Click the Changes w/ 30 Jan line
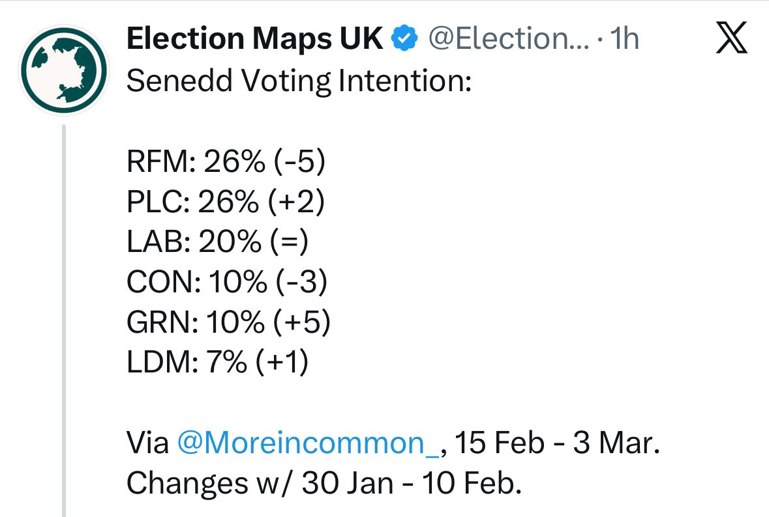This screenshot has width=769, height=517. [324, 484]
